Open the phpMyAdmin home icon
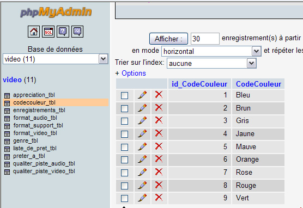This screenshot has width=303, height=208. pyautogui.click(x=34, y=32)
